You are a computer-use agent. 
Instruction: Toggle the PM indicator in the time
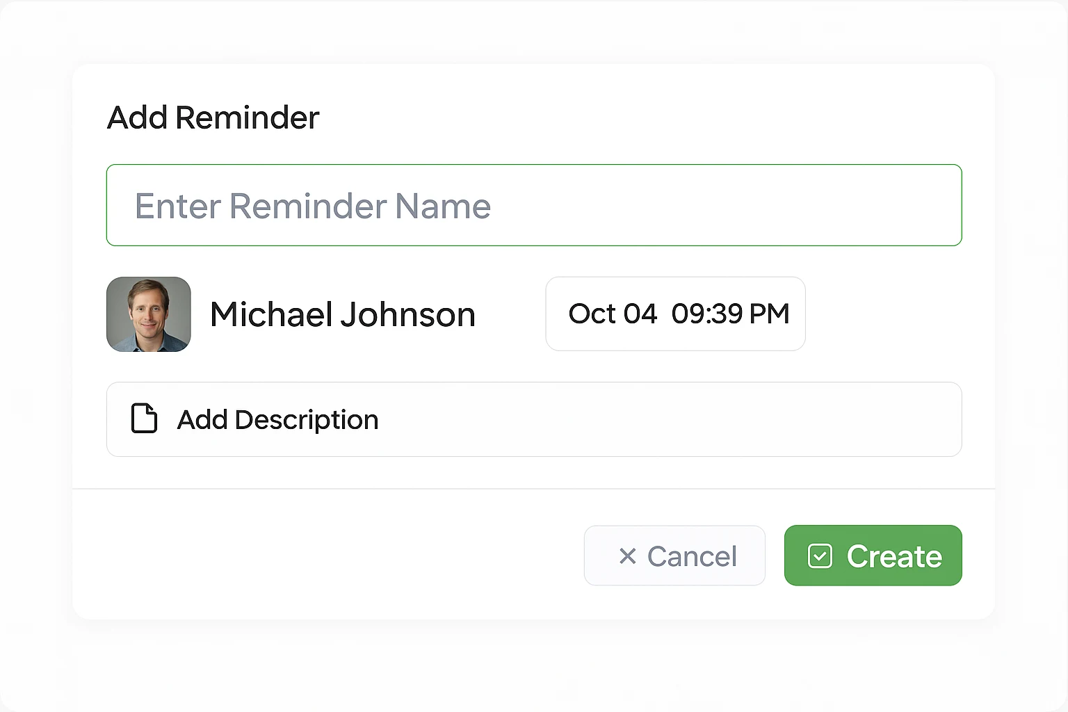click(769, 314)
